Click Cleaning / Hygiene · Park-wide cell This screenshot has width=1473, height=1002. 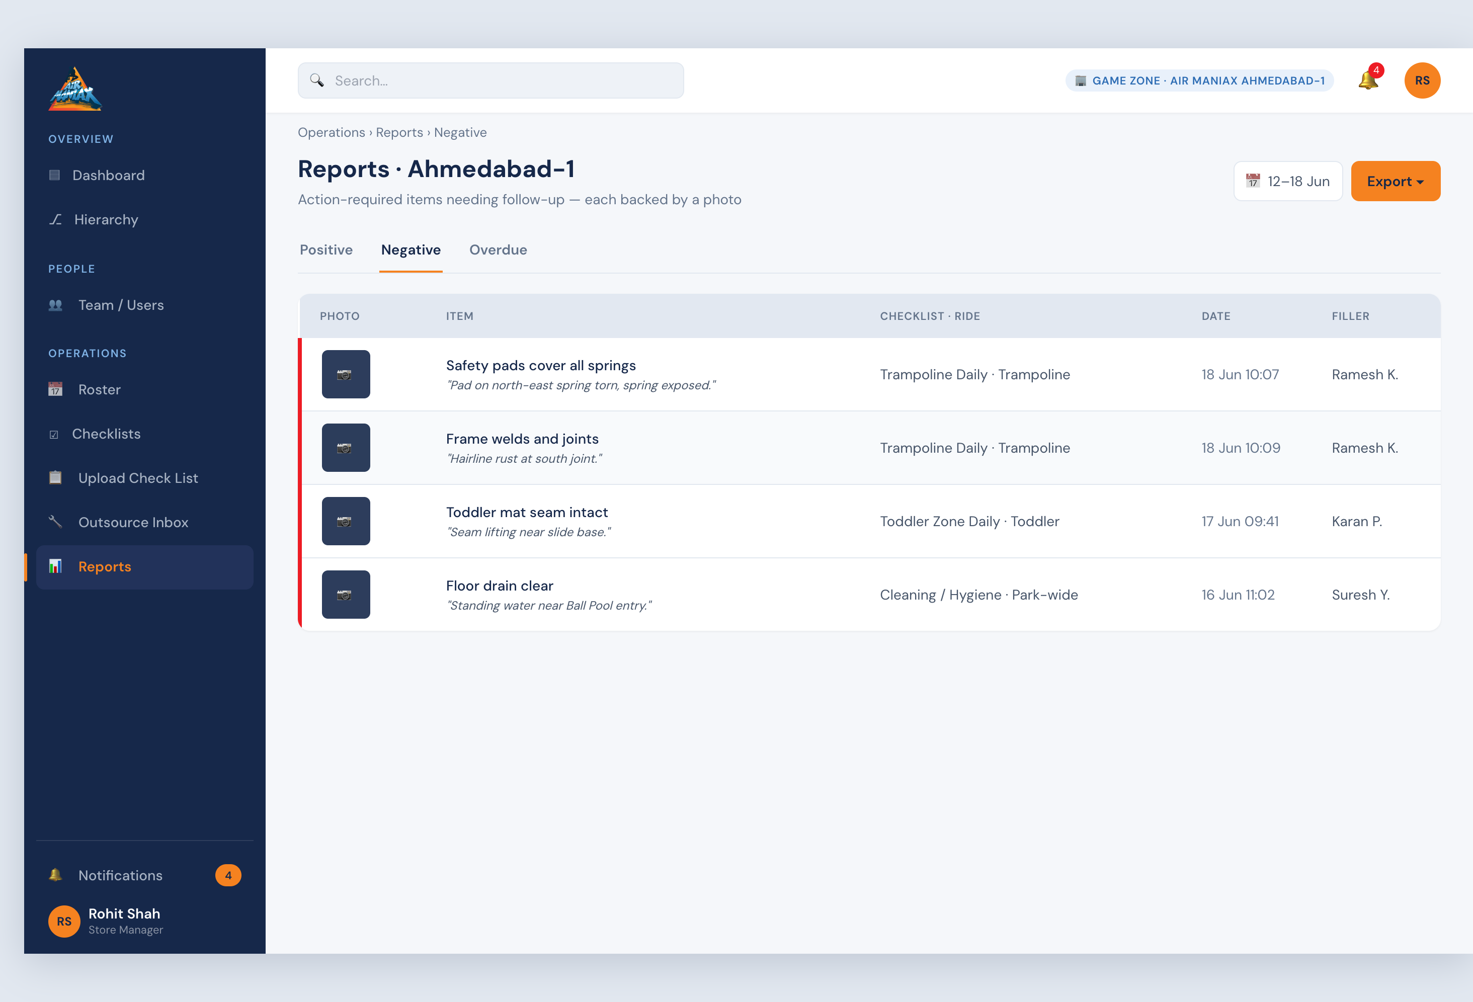pyautogui.click(x=979, y=595)
